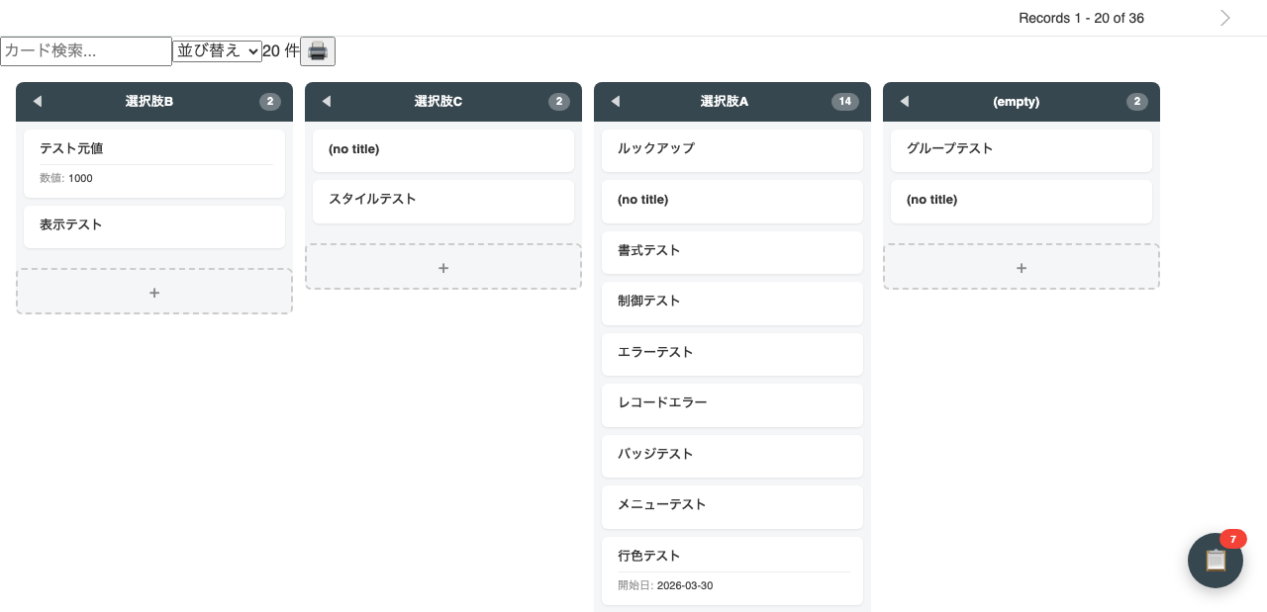Click the (empty) column header title
The image size is (1267, 612).
tap(1016, 102)
